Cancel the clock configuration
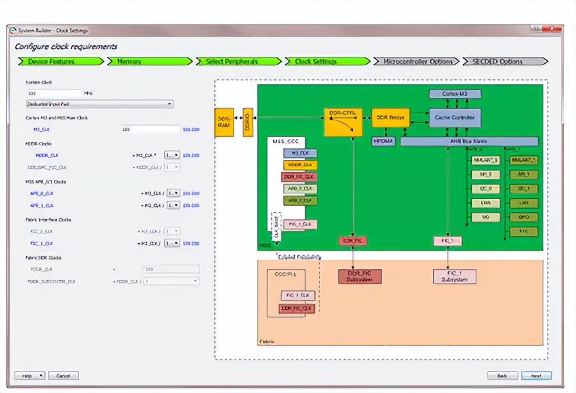 tap(63, 376)
